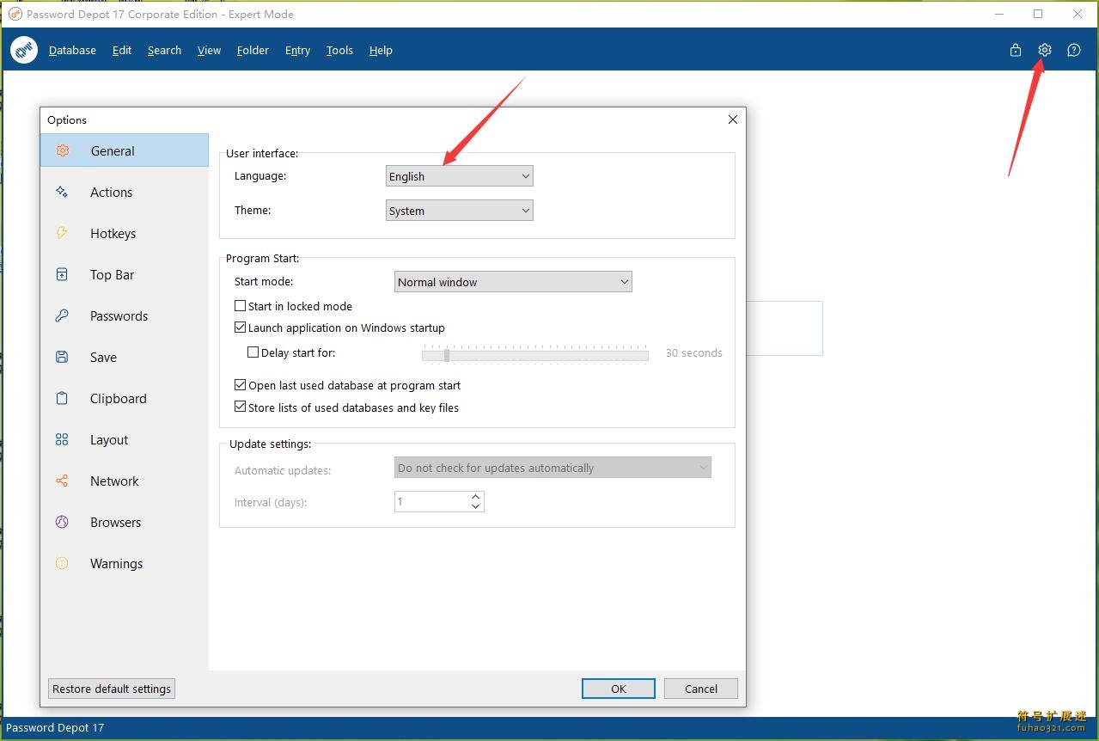This screenshot has height=741, width=1099.
Task: Open the Database menu
Action: point(72,50)
